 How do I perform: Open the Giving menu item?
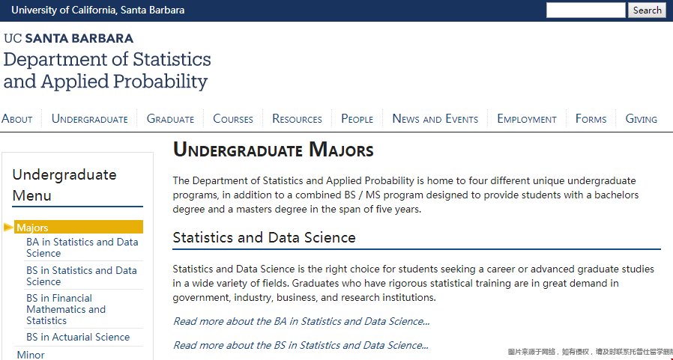642,119
